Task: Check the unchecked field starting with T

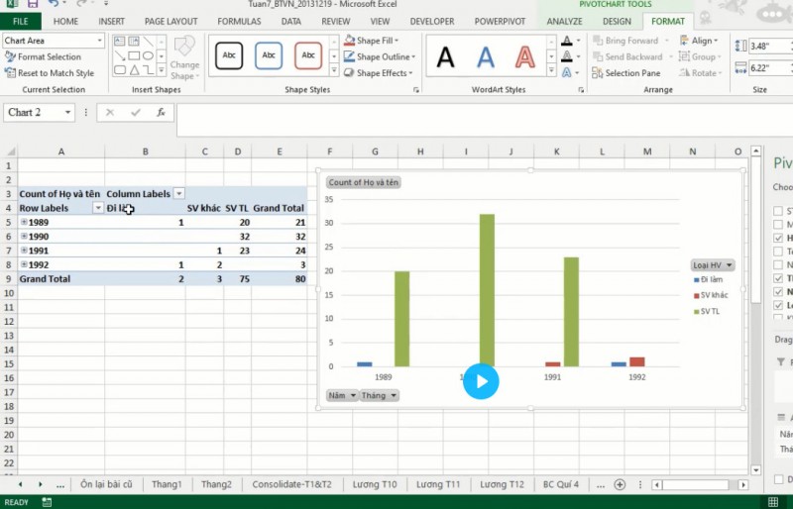Action: (x=778, y=252)
